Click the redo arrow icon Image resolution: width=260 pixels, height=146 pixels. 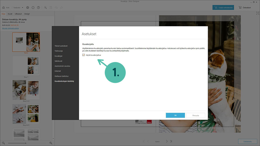pos(61,8)
